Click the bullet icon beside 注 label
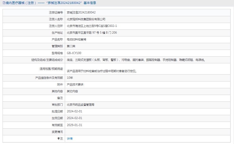This screenshot has width=234, height=144. click(x=58, y=138)
